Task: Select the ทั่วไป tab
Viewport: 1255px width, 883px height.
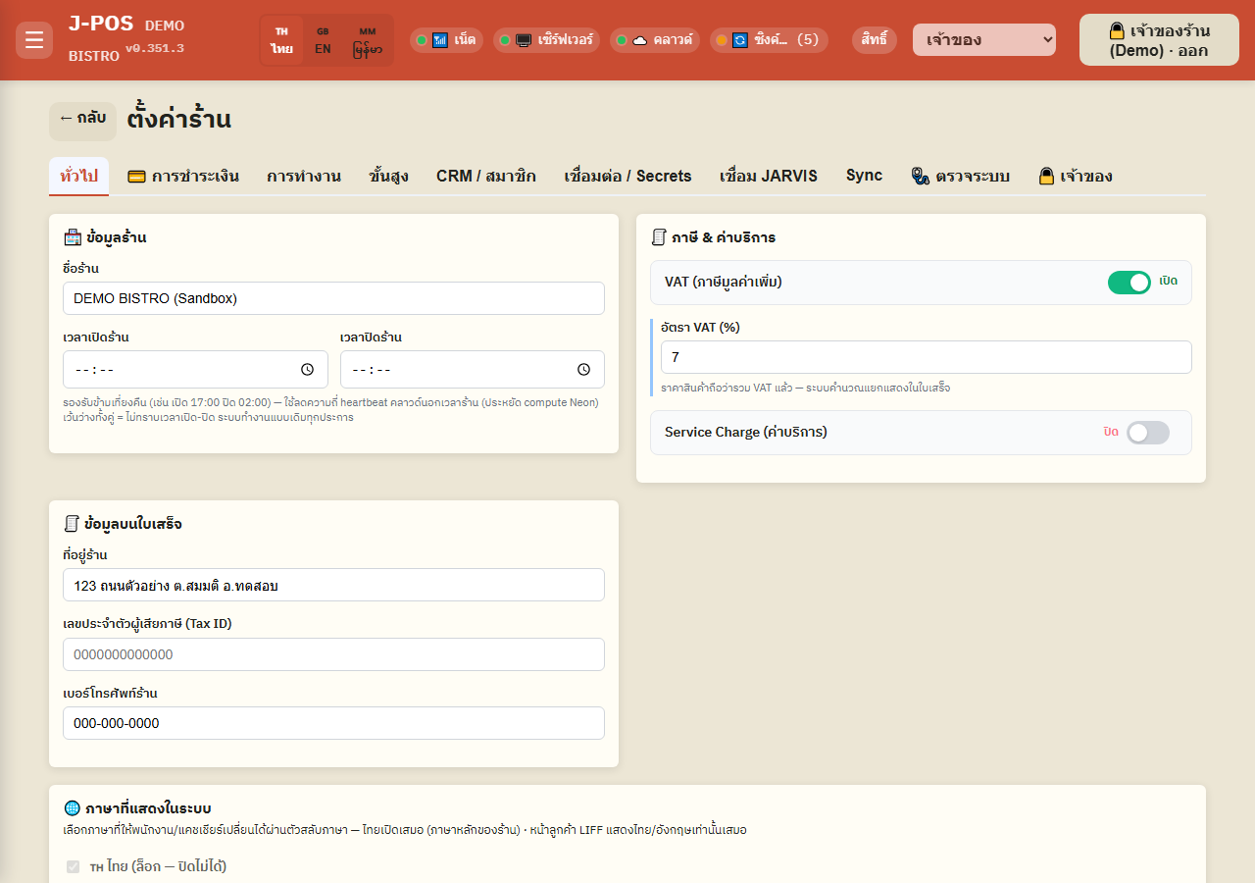Action: click(x=78, y=177)
